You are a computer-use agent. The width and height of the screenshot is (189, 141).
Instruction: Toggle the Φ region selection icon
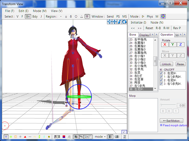(87, 17)
